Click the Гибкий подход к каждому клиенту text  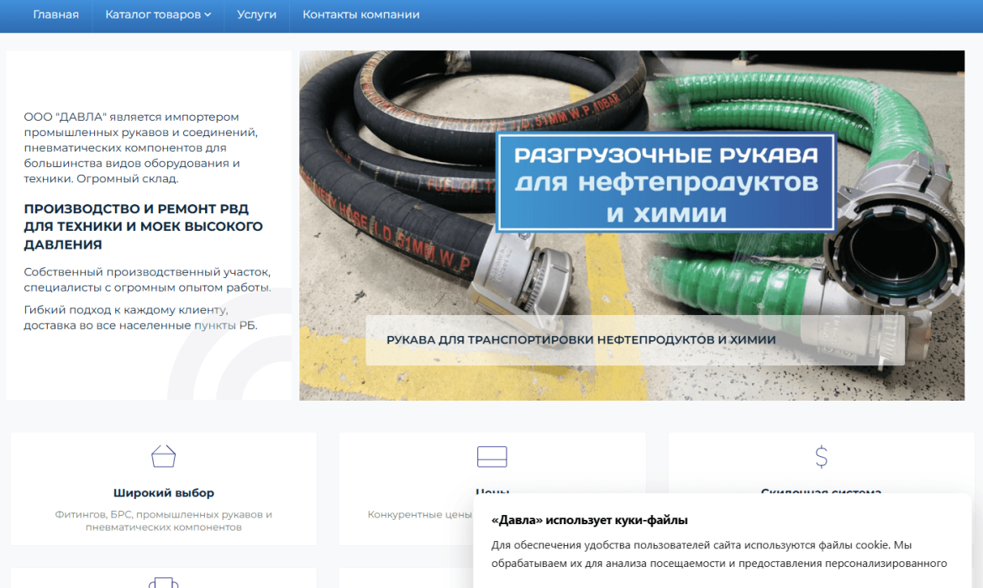(x=141, y=318)
